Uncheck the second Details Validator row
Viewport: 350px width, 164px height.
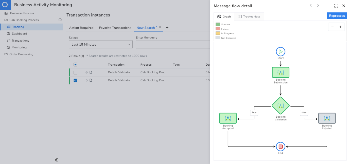pos(75,80)
